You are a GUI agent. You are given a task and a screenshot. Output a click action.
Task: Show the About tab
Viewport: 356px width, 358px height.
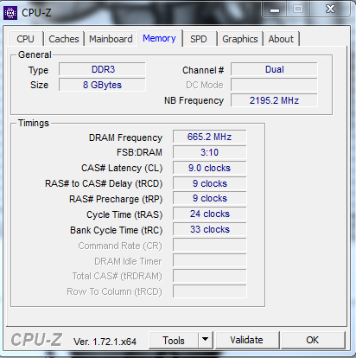tap(281, 39)
